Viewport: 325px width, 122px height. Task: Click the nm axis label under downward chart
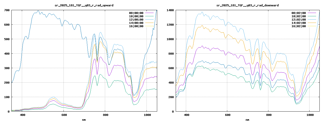247,119
